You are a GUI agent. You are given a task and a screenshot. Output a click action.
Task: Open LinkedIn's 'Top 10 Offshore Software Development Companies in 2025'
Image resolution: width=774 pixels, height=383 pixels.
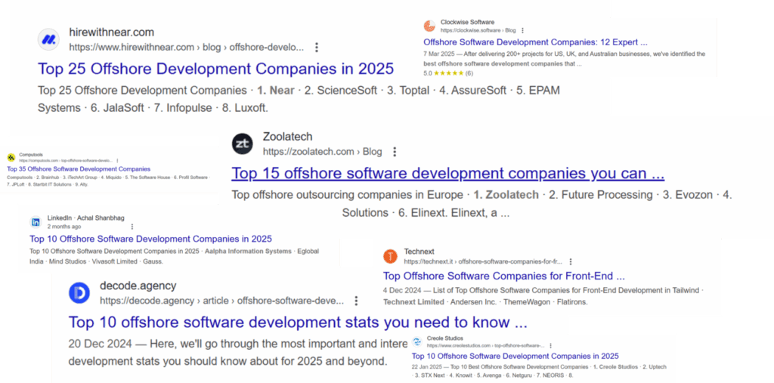pos(150,239)
